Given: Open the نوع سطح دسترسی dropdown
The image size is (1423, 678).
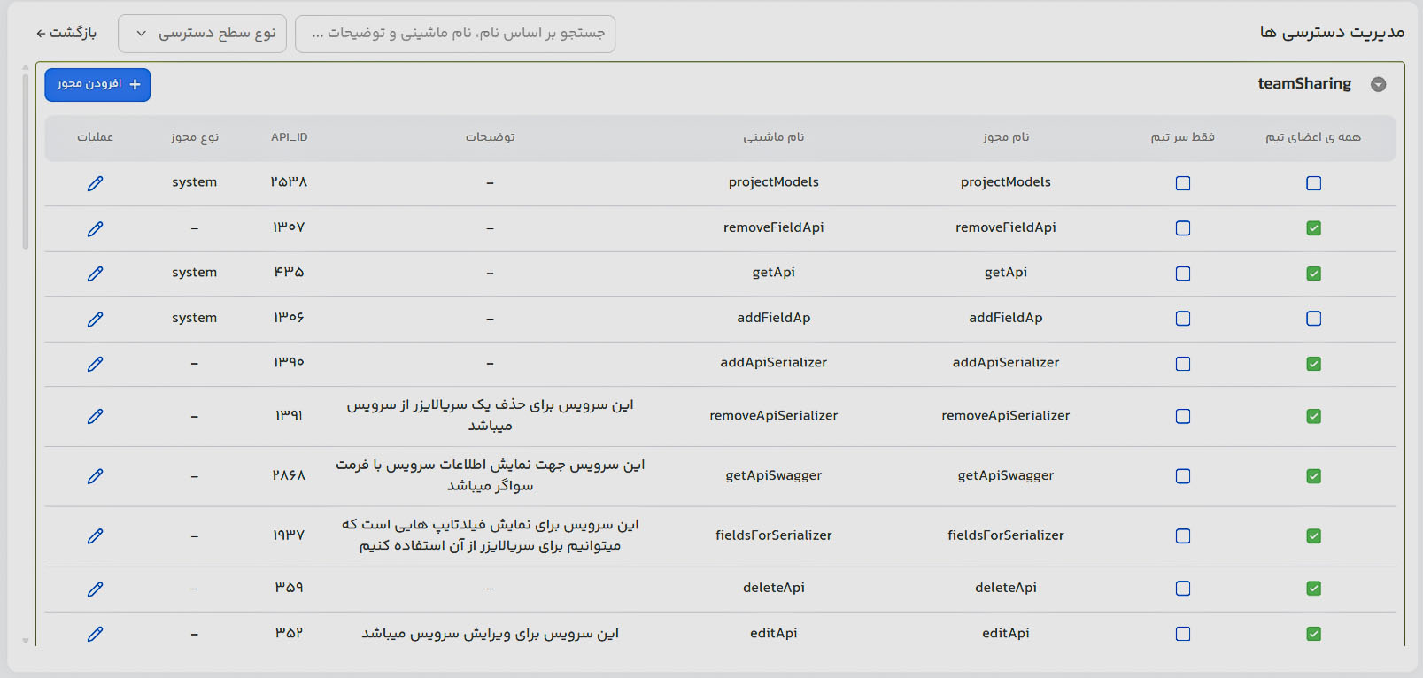Looking at the screenshot, I should click(202, 34).
